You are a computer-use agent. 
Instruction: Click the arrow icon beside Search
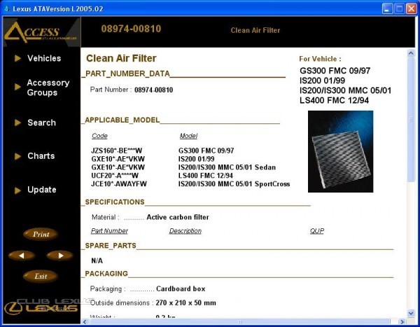[17, 123]
